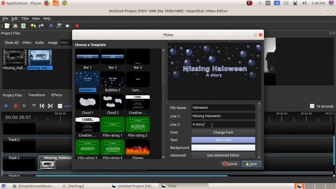Switch to Settings taskbar window

pyautogui.click(x=73, y=186)
